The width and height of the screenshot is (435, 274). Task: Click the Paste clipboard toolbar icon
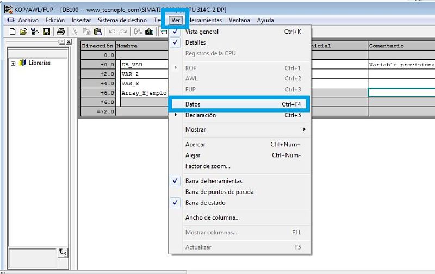(x=97, y=32)
